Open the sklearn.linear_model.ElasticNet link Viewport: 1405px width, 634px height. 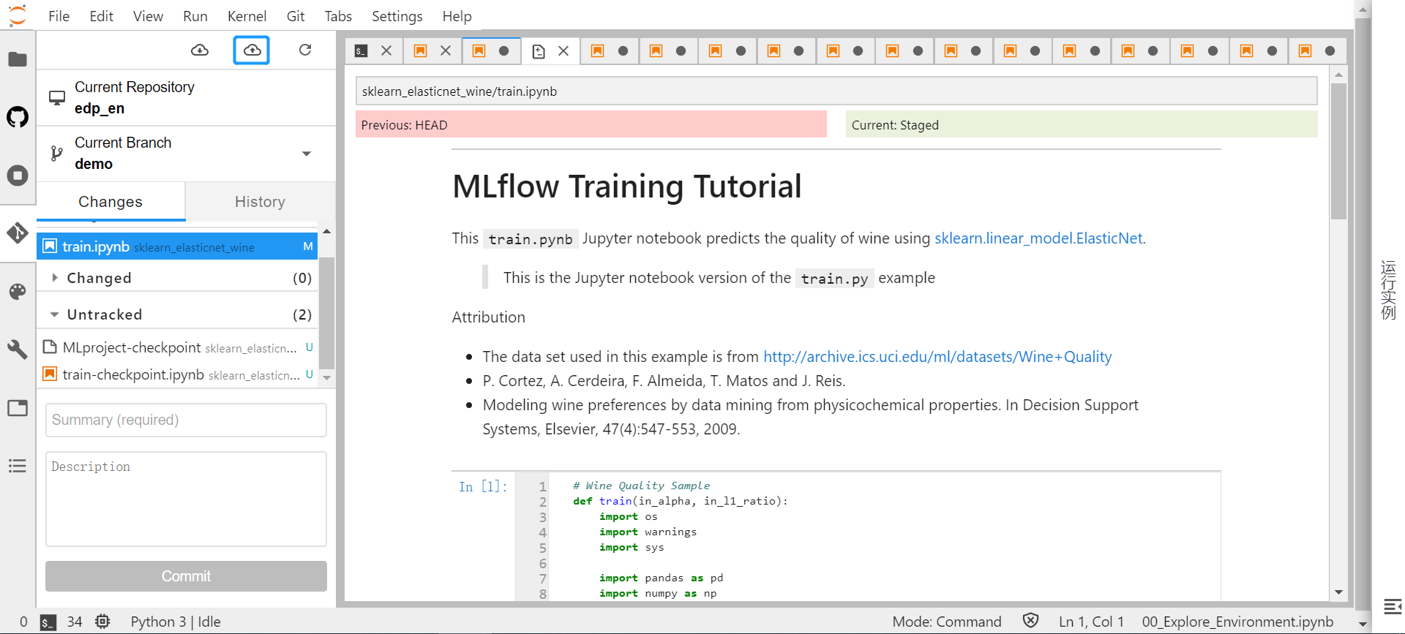(1038, 238)
